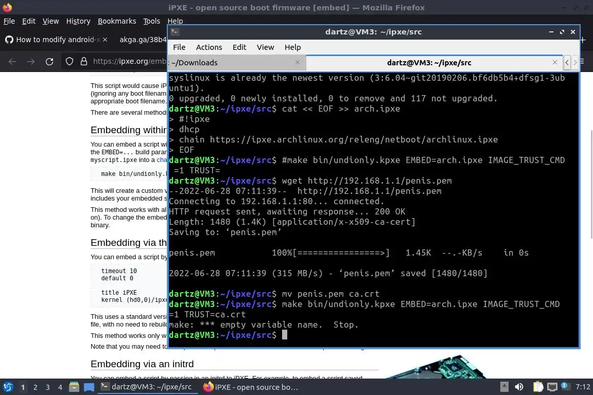Click clock showing 7:12 in taskbar
The height and width of the screenshot is (395, 593).
583,387
